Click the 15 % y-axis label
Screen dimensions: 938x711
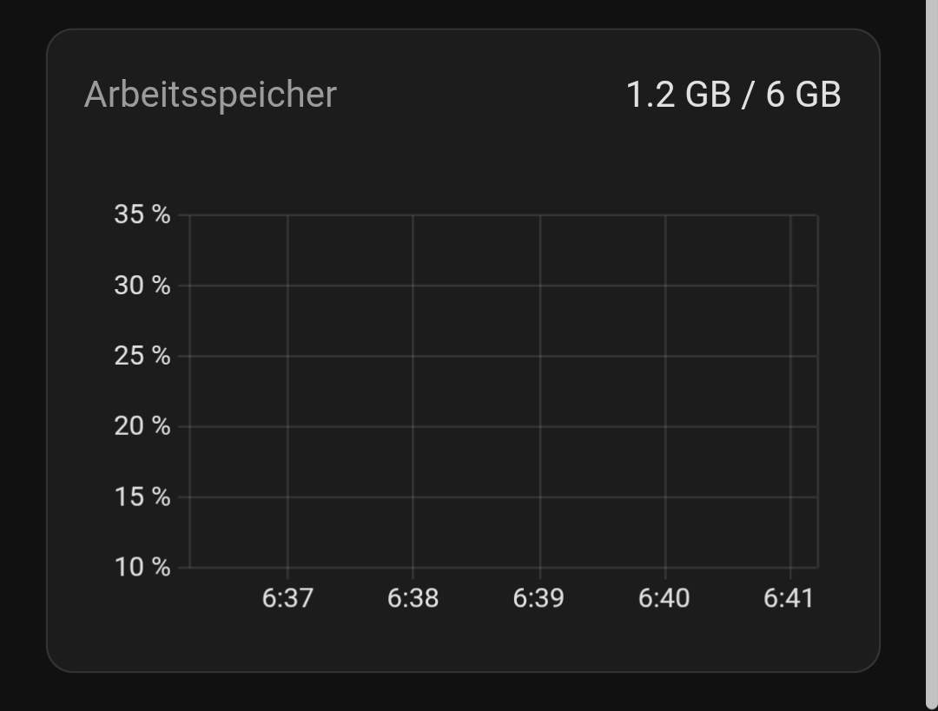point(142,497)
